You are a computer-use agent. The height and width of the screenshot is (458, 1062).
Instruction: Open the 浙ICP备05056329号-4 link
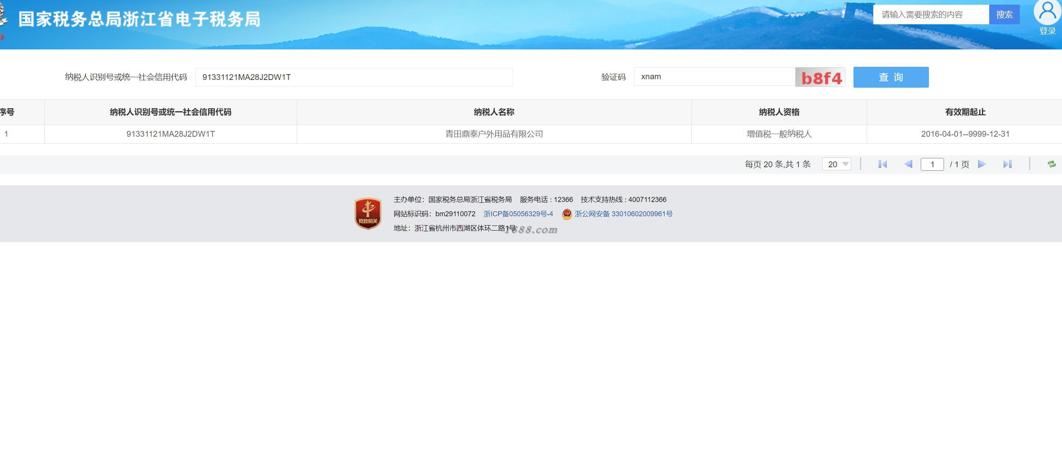point(518,214)
